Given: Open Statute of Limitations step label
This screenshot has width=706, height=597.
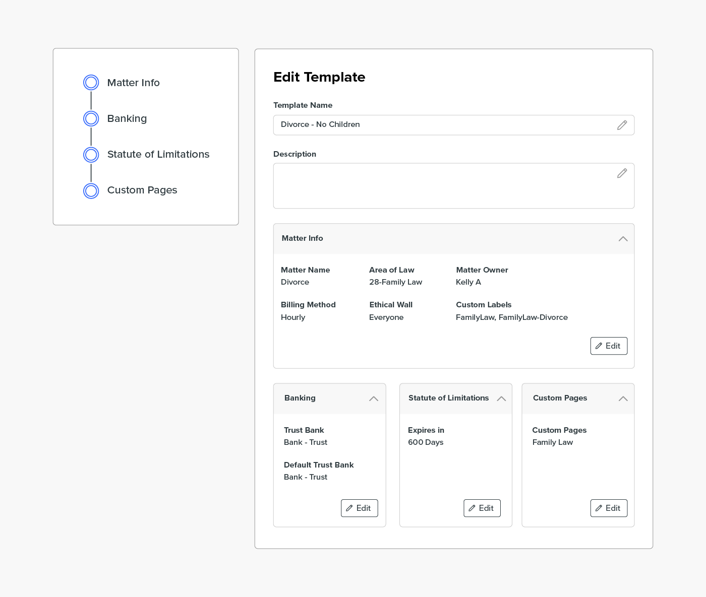Looking at the screenshot, I should 158,154.
